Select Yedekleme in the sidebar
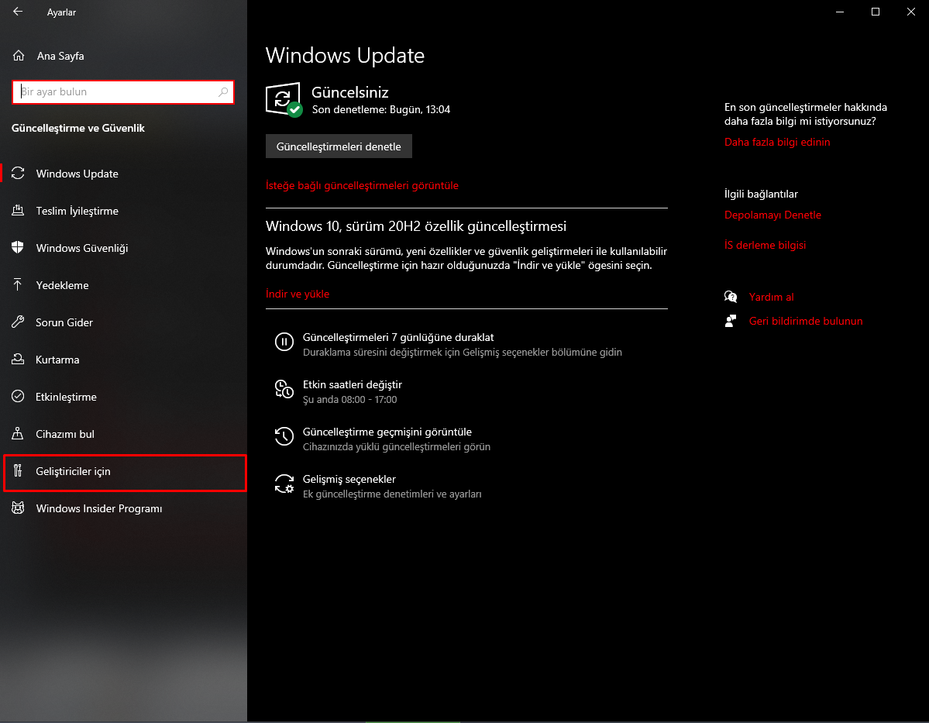Viewport: 929px width, 723px height. click(x=123, y=285)
